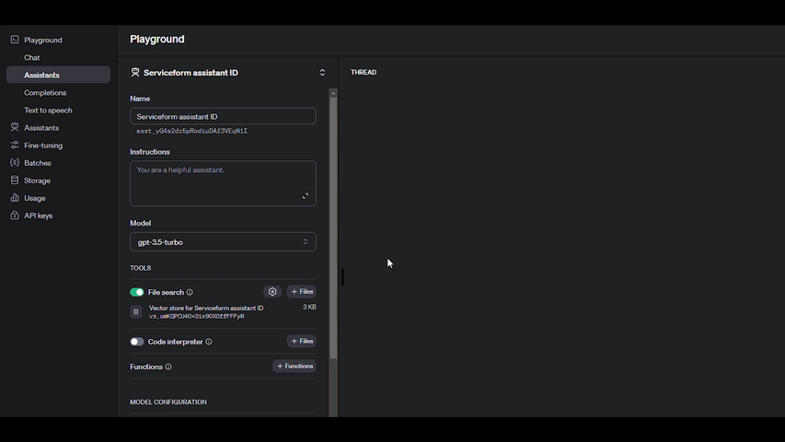This screenshot has width=785, height=442.
Task: Open API keys page
Action: 38,215
